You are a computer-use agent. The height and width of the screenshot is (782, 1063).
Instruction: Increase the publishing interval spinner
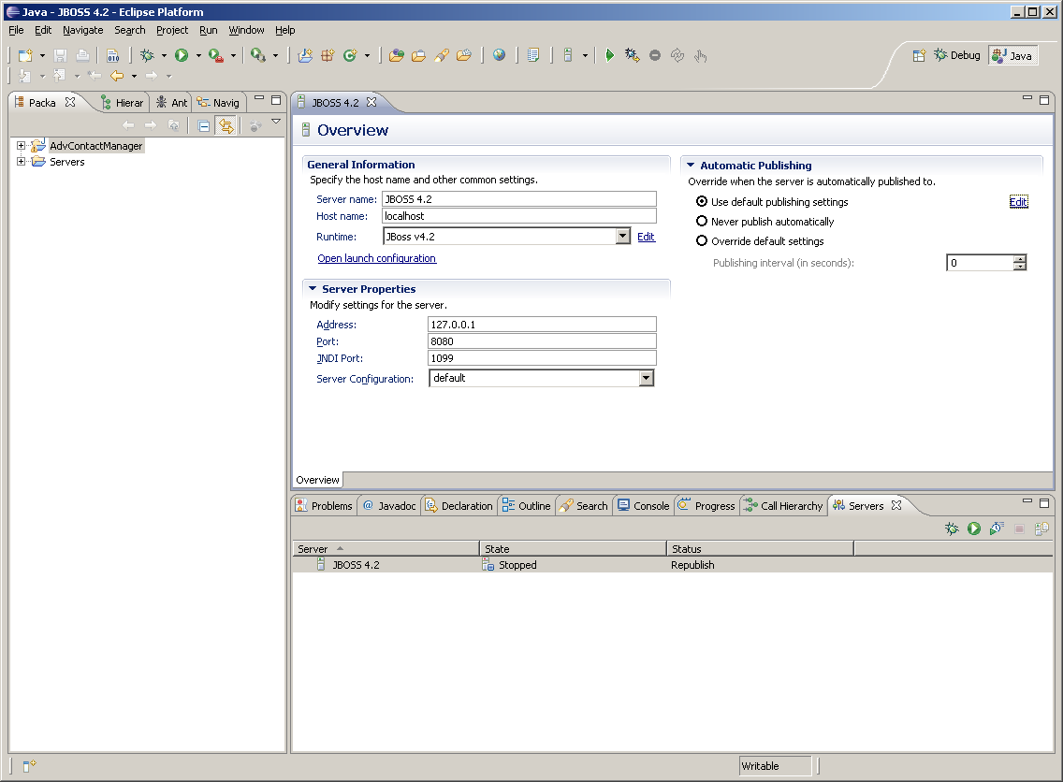point(1020,258)
